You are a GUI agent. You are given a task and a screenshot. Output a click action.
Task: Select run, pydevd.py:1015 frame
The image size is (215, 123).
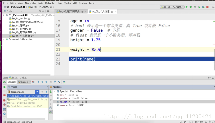[x=28, y=103]
